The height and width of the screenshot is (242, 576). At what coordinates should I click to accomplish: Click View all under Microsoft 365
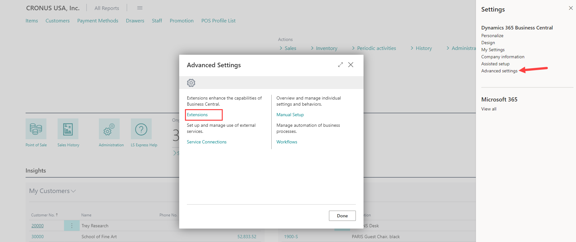[489, 109]
